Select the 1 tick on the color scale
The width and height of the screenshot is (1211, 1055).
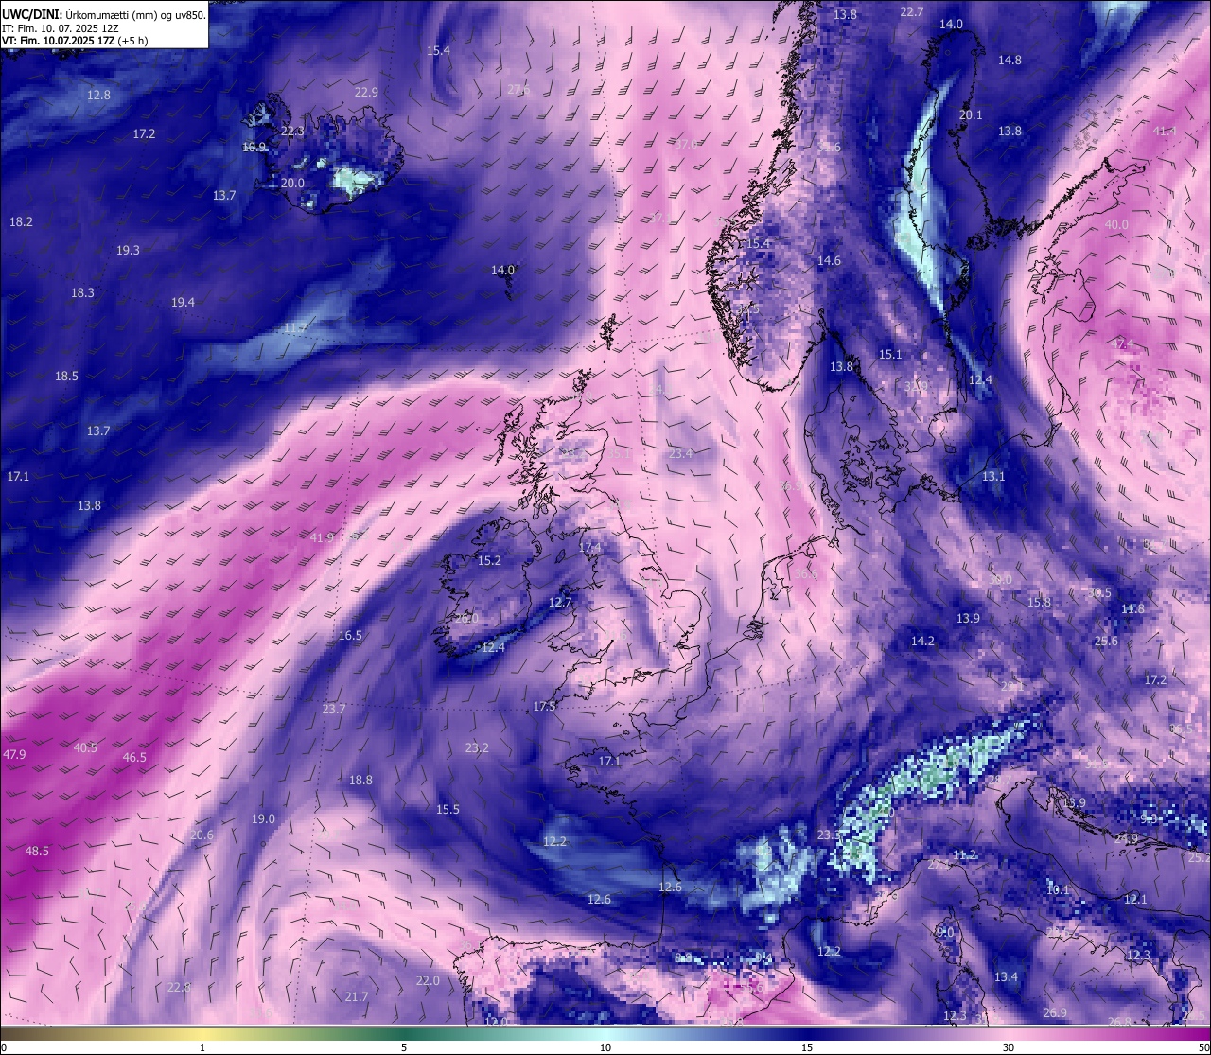click(x=202, y=1047)
